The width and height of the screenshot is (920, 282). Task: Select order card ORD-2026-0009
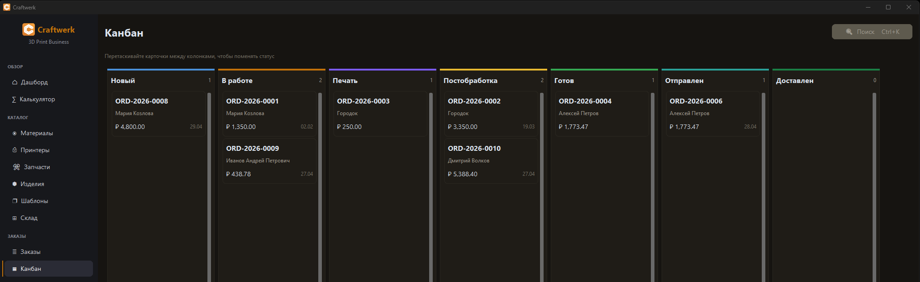(269, 161)
